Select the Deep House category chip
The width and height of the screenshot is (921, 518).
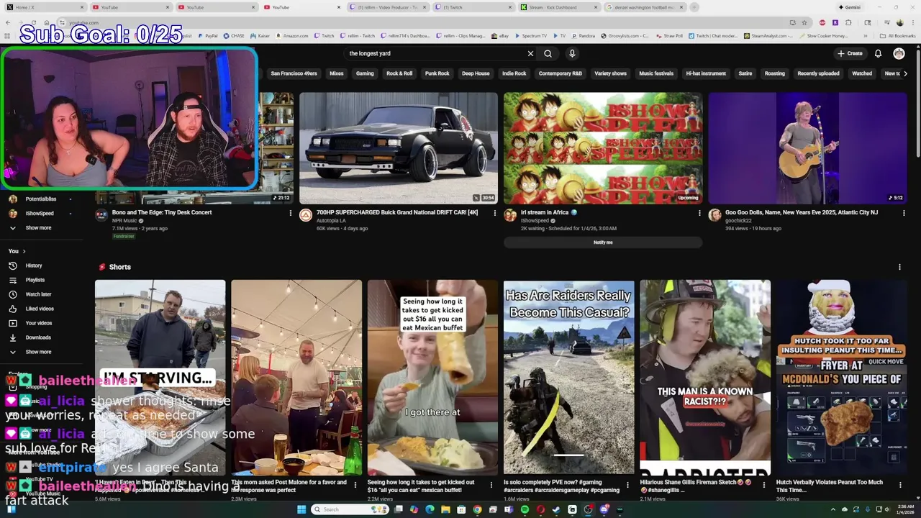(x=476, y=73)
